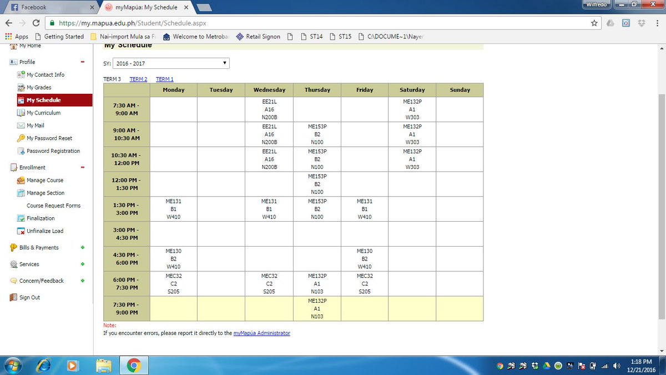Click the Finalization icon
Viewport: 666px width, 375px height.
(x=22, y=218)
